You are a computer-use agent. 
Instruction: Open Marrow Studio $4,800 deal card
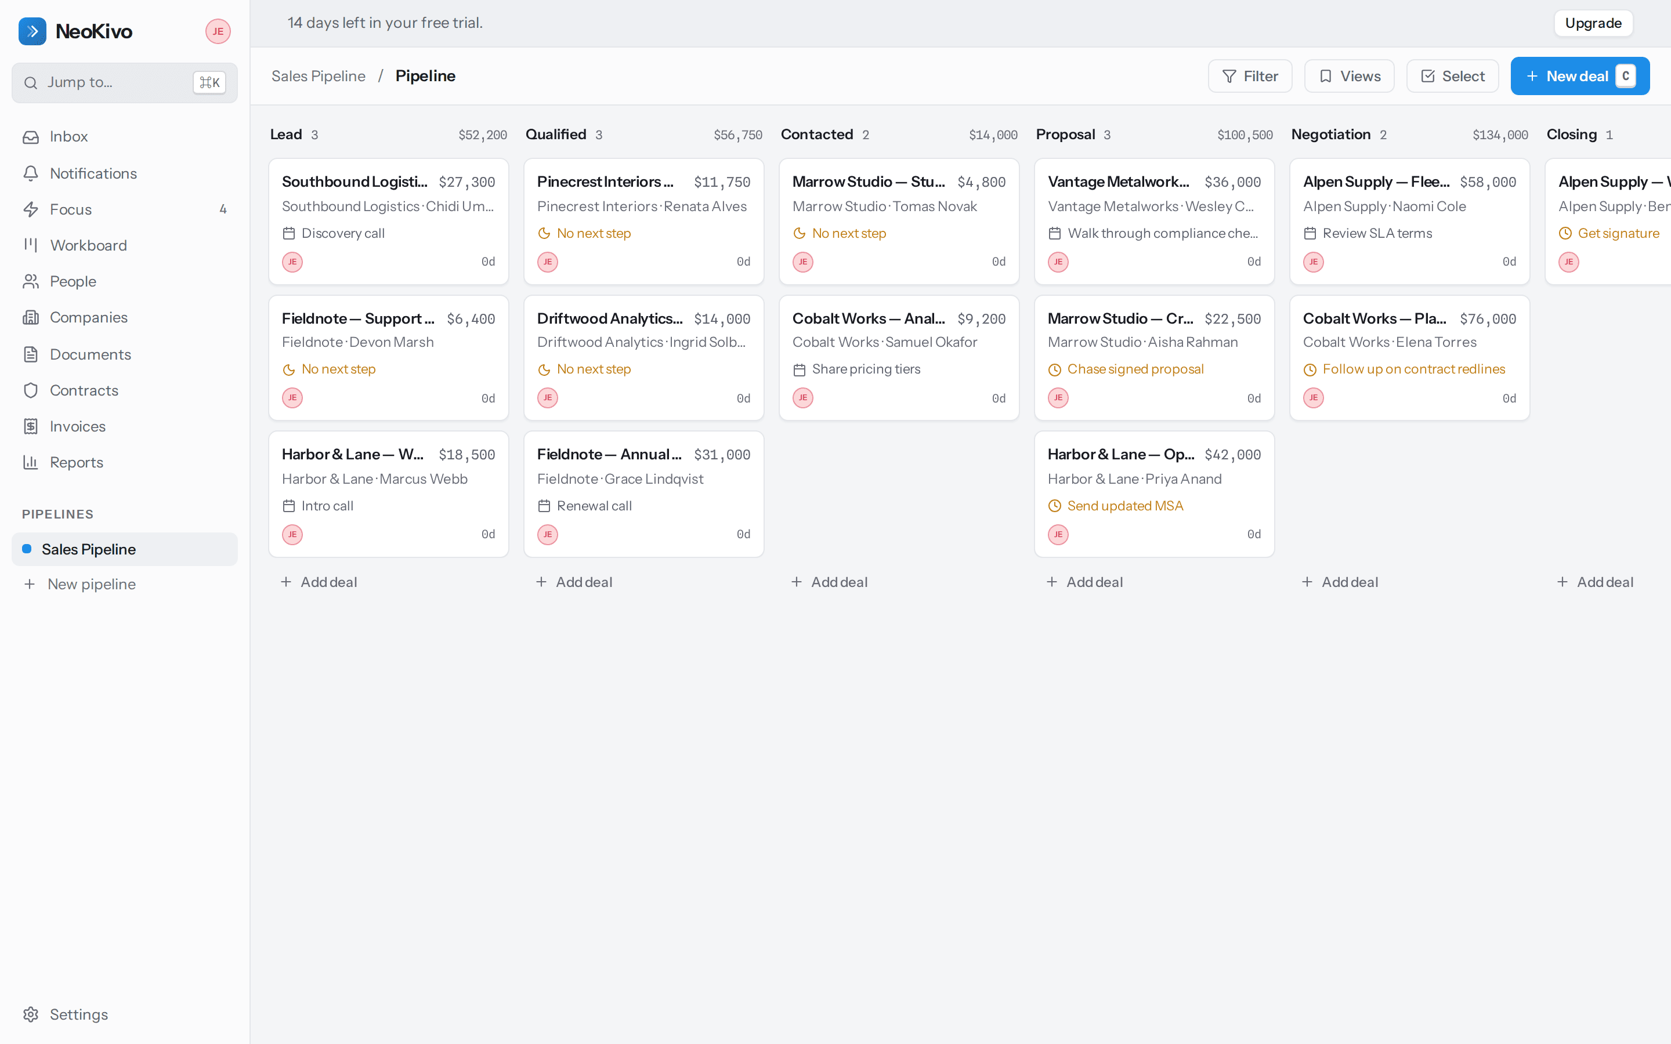[x=899, y=222]
